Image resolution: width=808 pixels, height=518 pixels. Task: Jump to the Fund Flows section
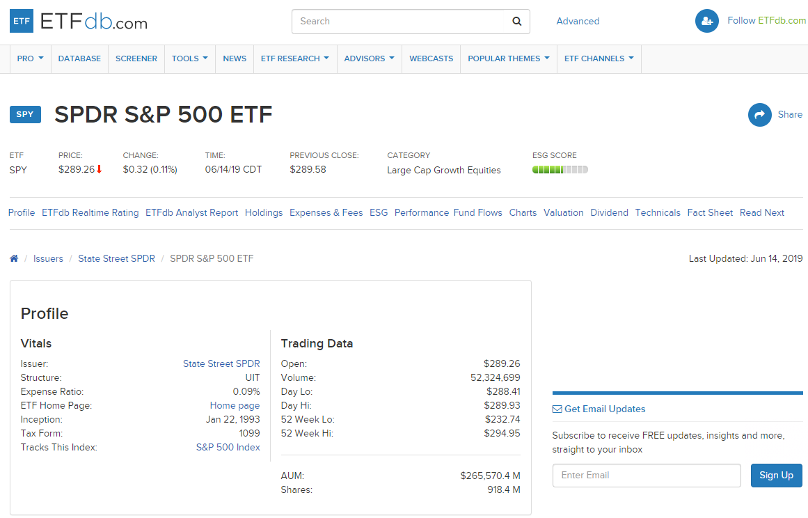[477, 213]
